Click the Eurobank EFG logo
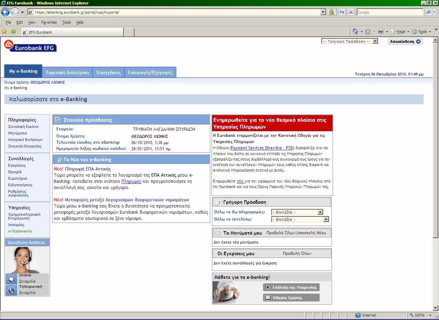 pos(30,46)
